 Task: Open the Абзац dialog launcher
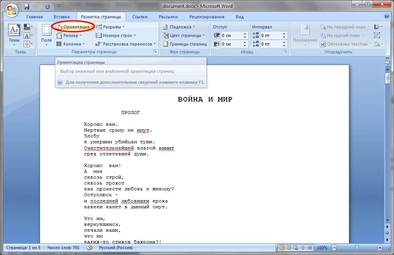pos(286,51)
